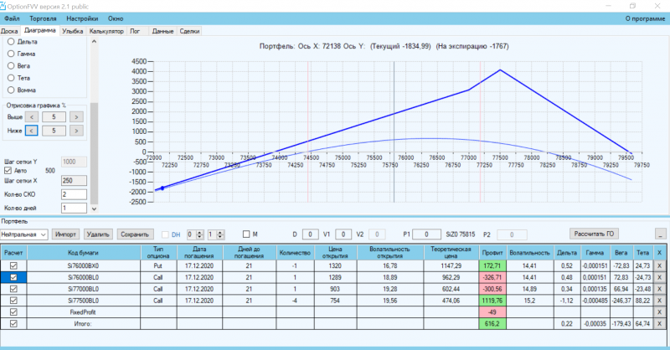Remove the Si77500BL0 row with its X
The width and height of the screenshot is (670, 350).
tap(659, 301)
